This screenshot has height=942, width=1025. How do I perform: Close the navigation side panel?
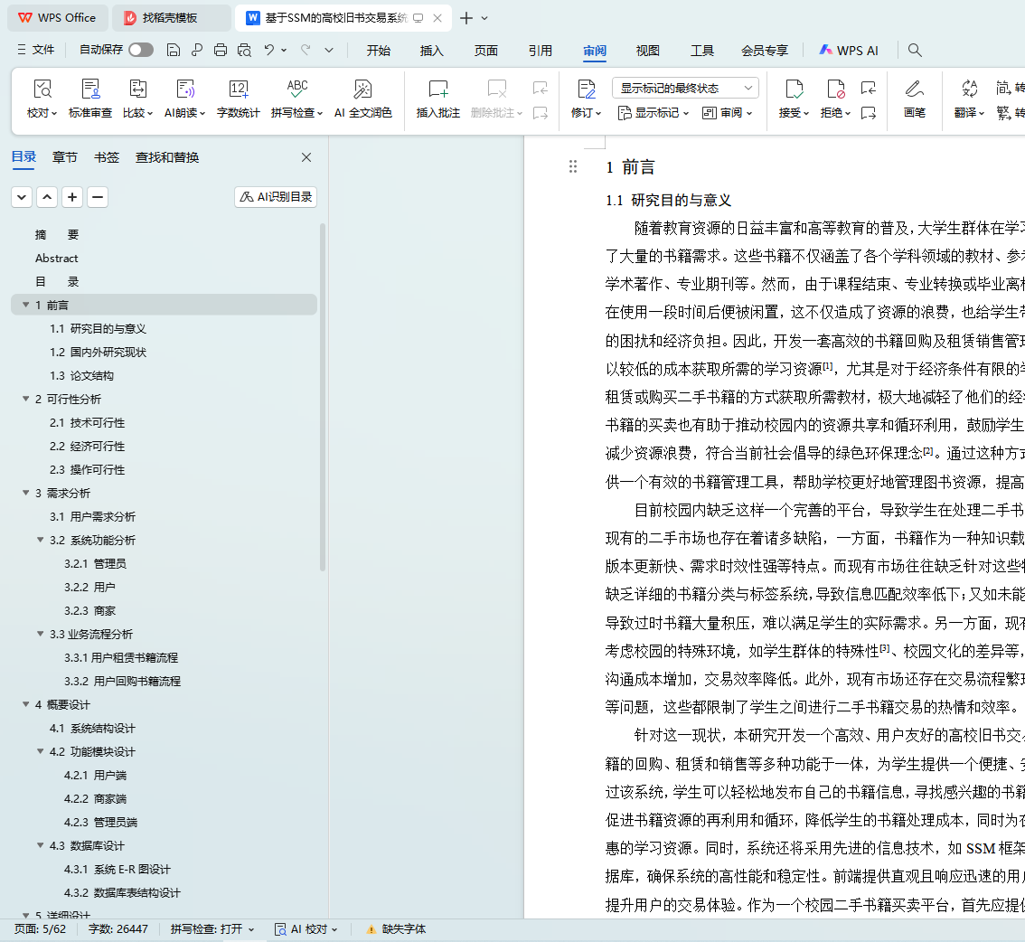tap(306, 157)
